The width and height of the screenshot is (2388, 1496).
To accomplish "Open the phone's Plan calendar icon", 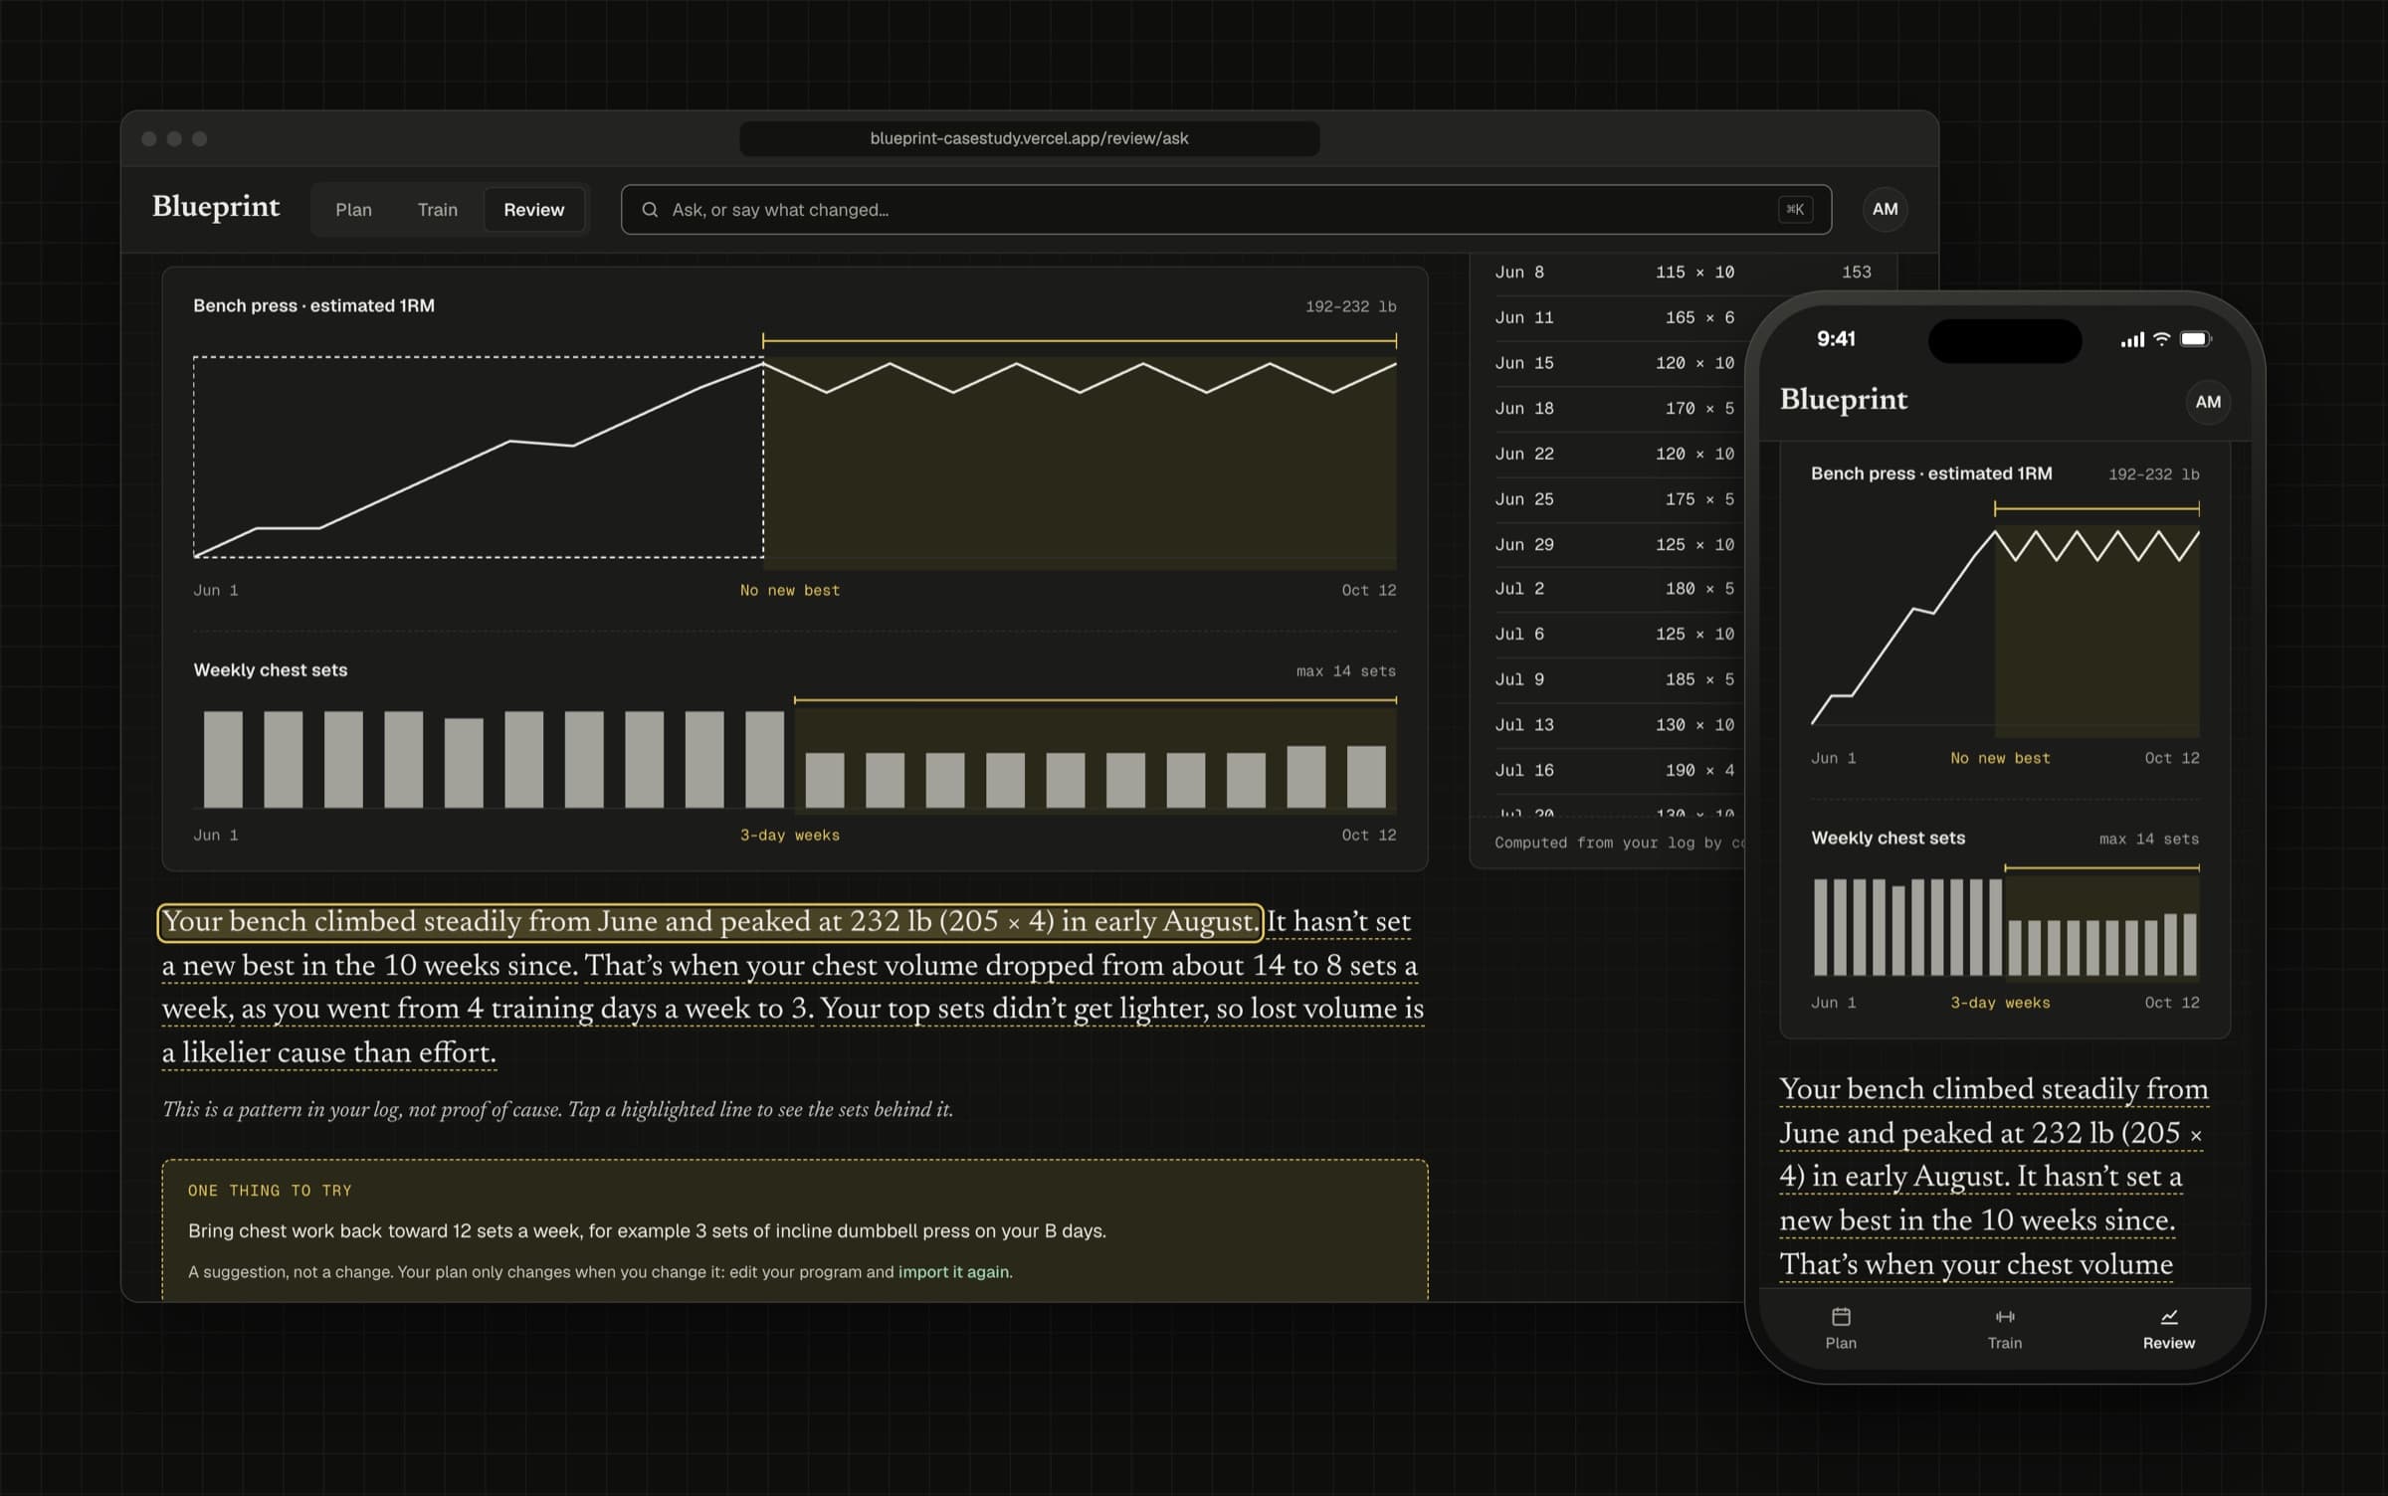I will (x=1841, y=1317).
